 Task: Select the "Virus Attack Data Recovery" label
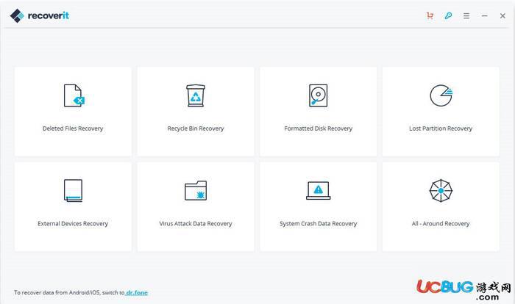coord(196,224)
